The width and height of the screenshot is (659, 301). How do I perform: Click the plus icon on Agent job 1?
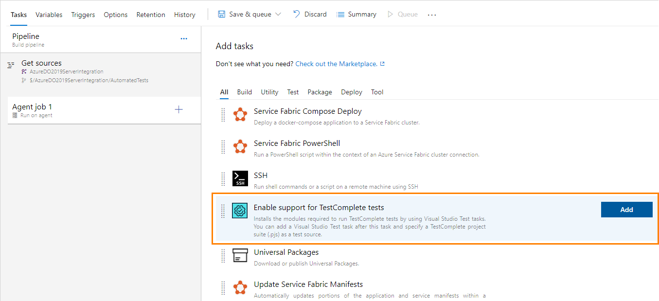click(179, 109)
